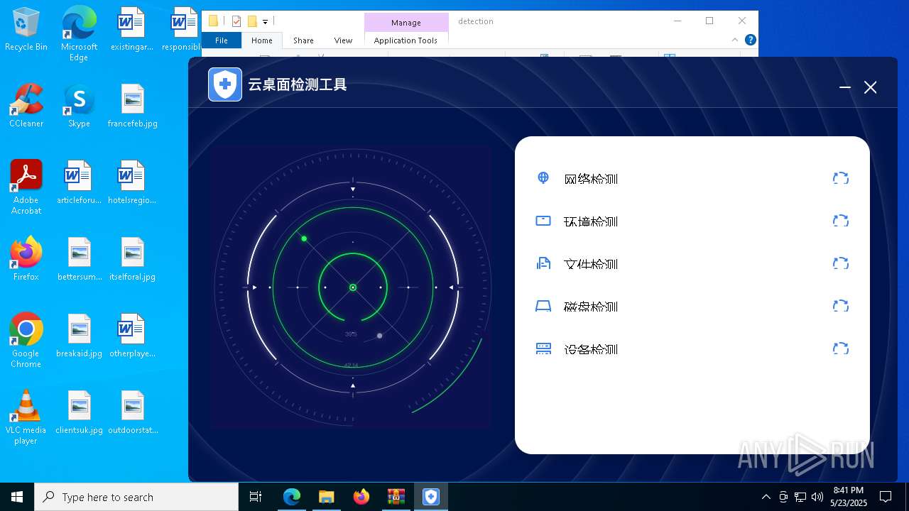Image resolution: width=909 pixels, height=511 pixels.
Task: Click the volume speaker icon in system tray
Action: [x=817, y=497]
